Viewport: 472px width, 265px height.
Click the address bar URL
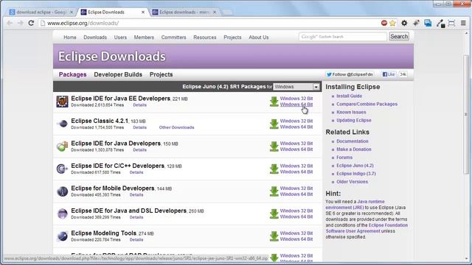point(83,23)
